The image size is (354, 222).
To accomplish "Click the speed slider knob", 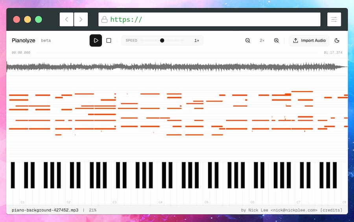I will 162,40.
